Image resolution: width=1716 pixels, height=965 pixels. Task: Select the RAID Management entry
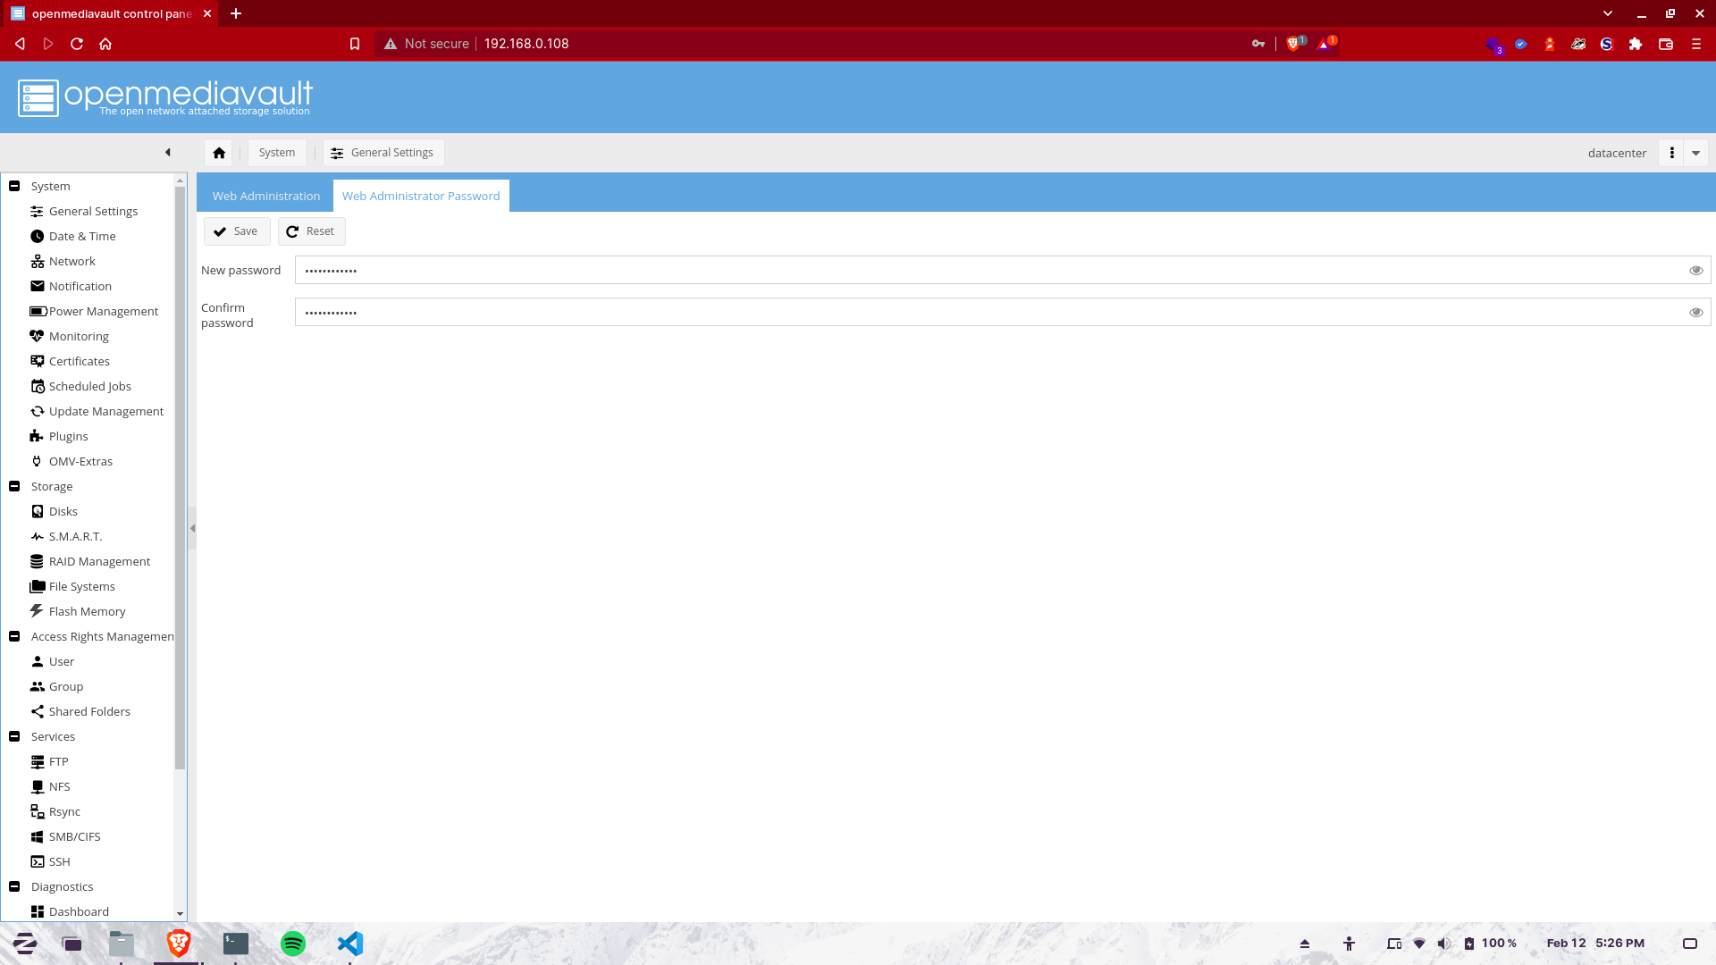point(99,561)
